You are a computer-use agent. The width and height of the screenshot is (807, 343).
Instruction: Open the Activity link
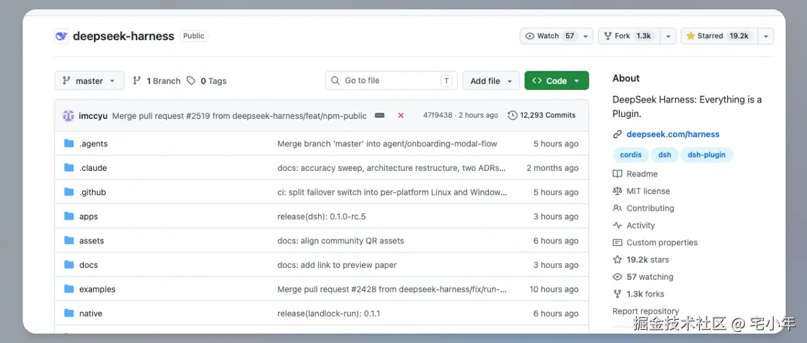[634, 225]
